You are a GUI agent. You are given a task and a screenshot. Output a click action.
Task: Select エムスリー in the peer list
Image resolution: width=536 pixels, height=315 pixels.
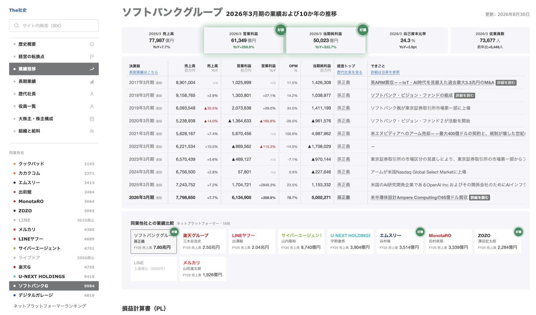[54, 182]
